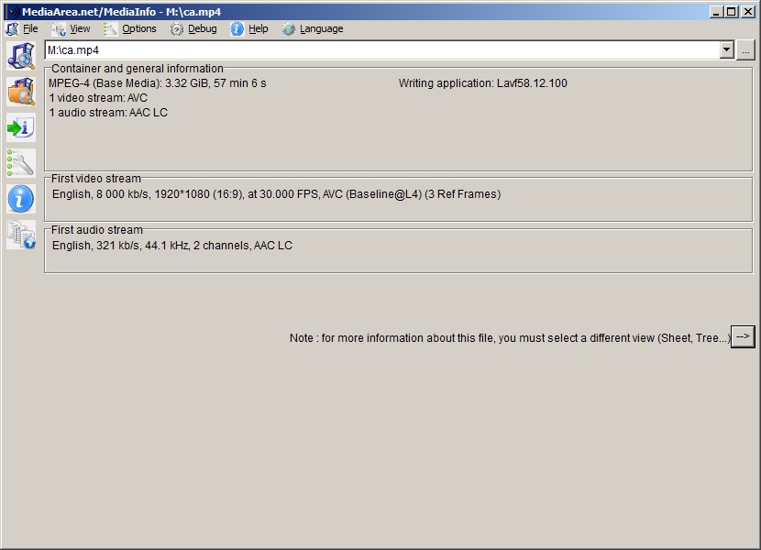The image size is (761, 550).
Task: Click the Open Folder sidebar icon
Action: (x=20, y=92)
